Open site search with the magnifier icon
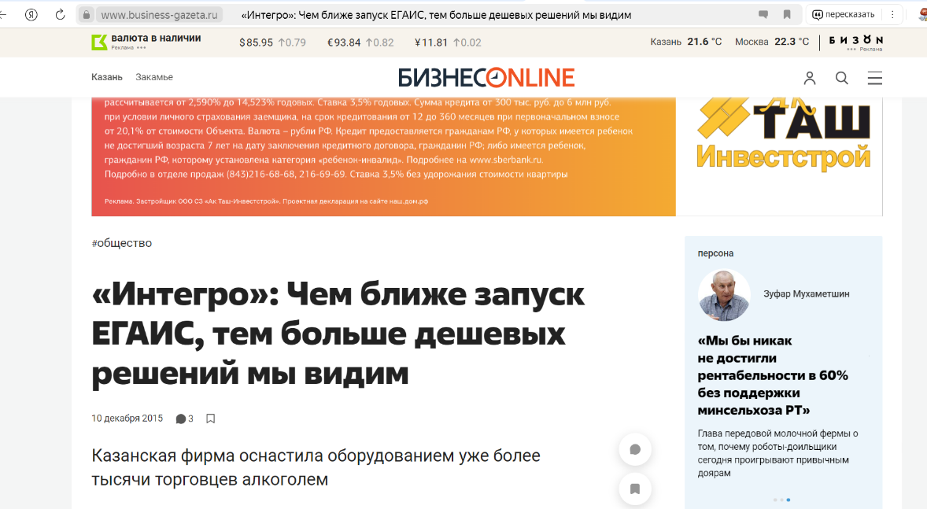 pos(841,78)
